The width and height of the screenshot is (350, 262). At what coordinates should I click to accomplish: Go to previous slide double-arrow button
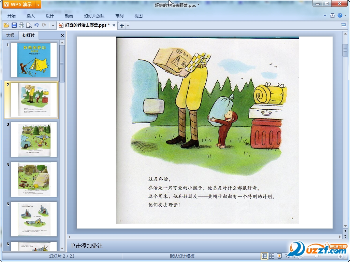345,231
